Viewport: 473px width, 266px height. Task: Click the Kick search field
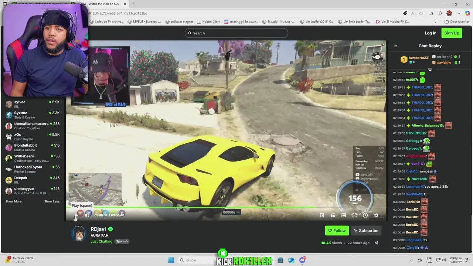point(236,33)
